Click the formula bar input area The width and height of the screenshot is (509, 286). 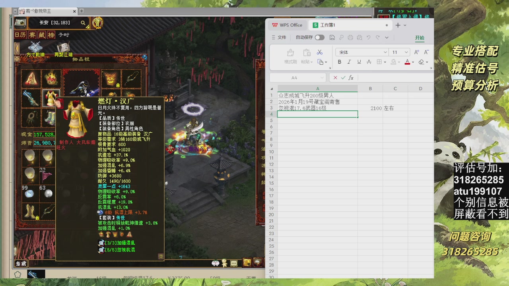[x=396, y=78]
